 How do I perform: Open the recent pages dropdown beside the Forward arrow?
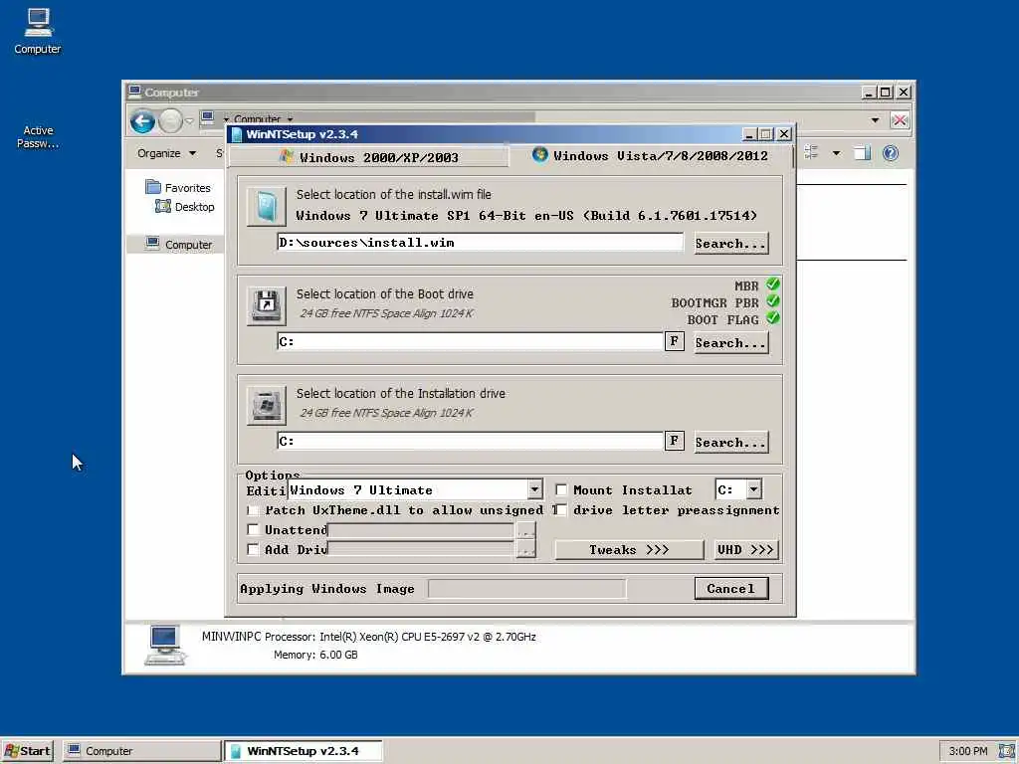[x=189, y=120]
